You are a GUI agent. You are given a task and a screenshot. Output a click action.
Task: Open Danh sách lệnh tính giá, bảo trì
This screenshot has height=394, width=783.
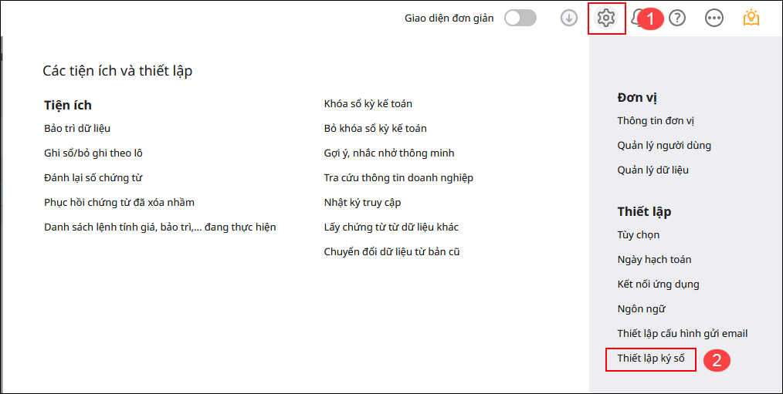coord(160,227)
